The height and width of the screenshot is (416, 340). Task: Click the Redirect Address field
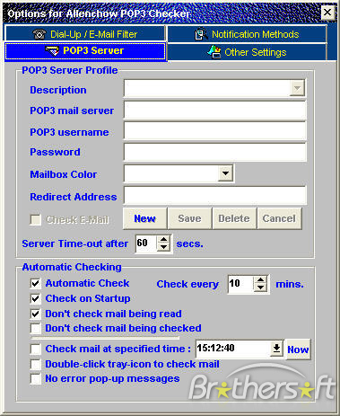[215, 195]
